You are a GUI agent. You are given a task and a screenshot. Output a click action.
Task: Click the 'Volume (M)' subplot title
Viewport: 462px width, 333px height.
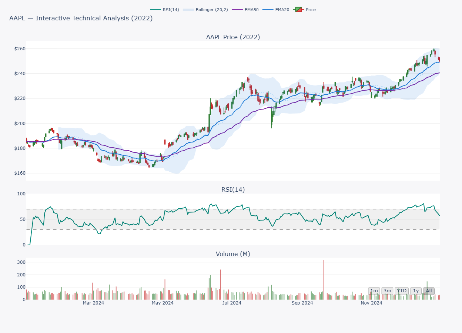click(x=233, y=254)
